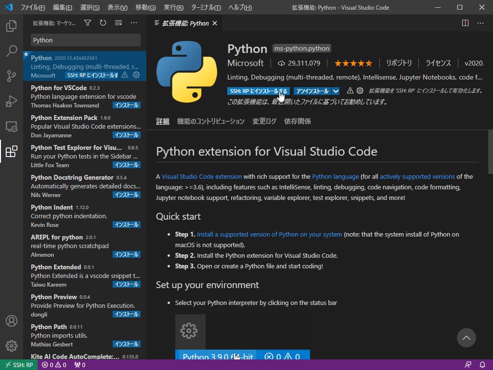Viewport: 493px width, 370px height.
Task: Follow the Python language link
Action: point(335,176)
